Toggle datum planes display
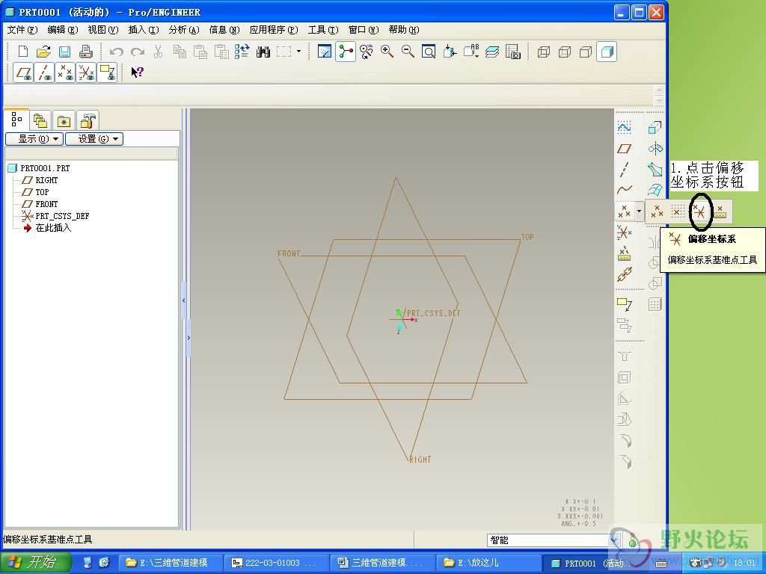Viewport: 766px width, 574px height. tap(23, 72)
